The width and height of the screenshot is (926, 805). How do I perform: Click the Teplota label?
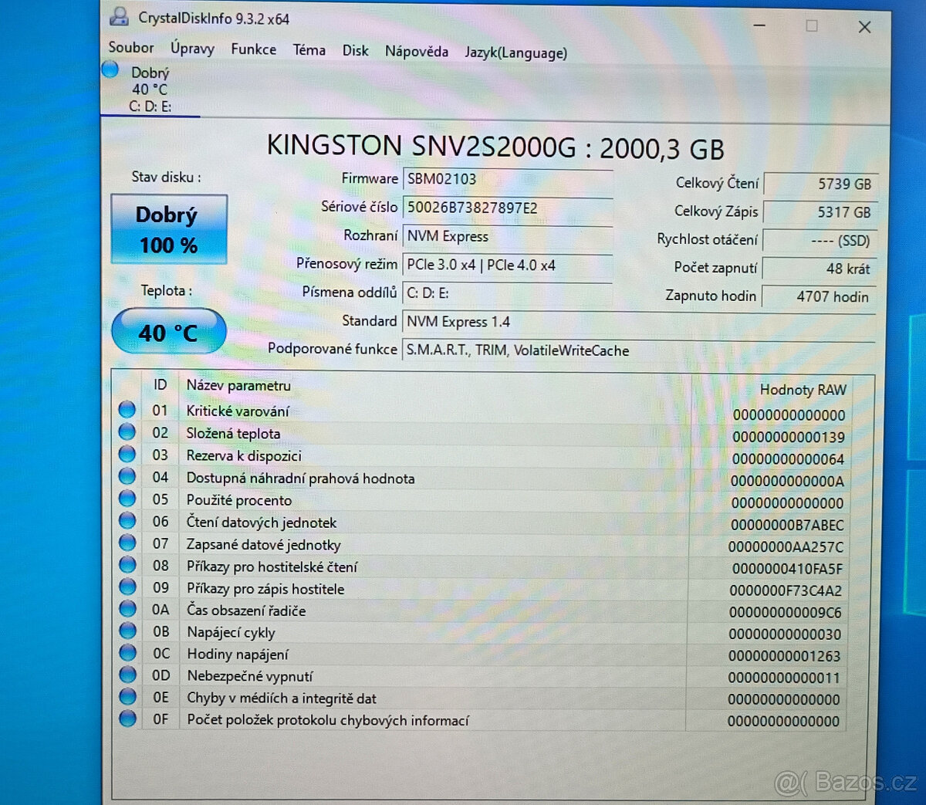point(166,291)
